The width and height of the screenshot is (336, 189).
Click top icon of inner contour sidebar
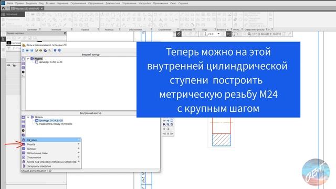click(23, 117)
